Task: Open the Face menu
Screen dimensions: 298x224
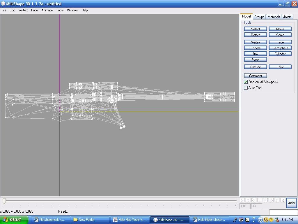Action: tap(35, 10)
